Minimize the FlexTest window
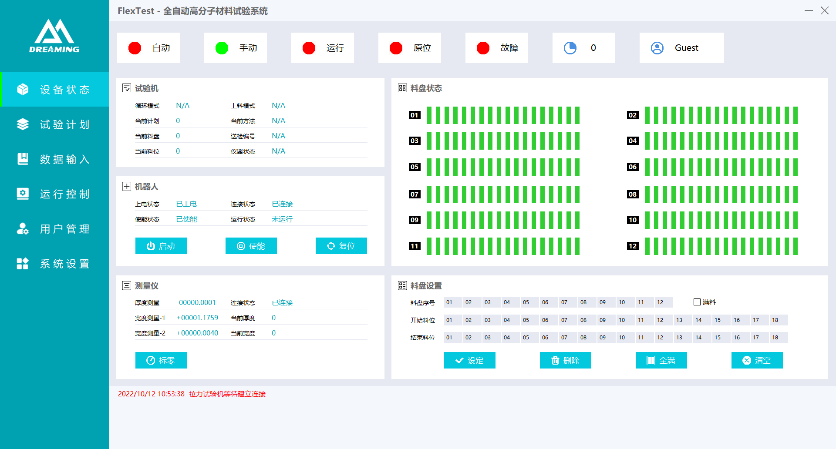 click(x=809, y=10)
